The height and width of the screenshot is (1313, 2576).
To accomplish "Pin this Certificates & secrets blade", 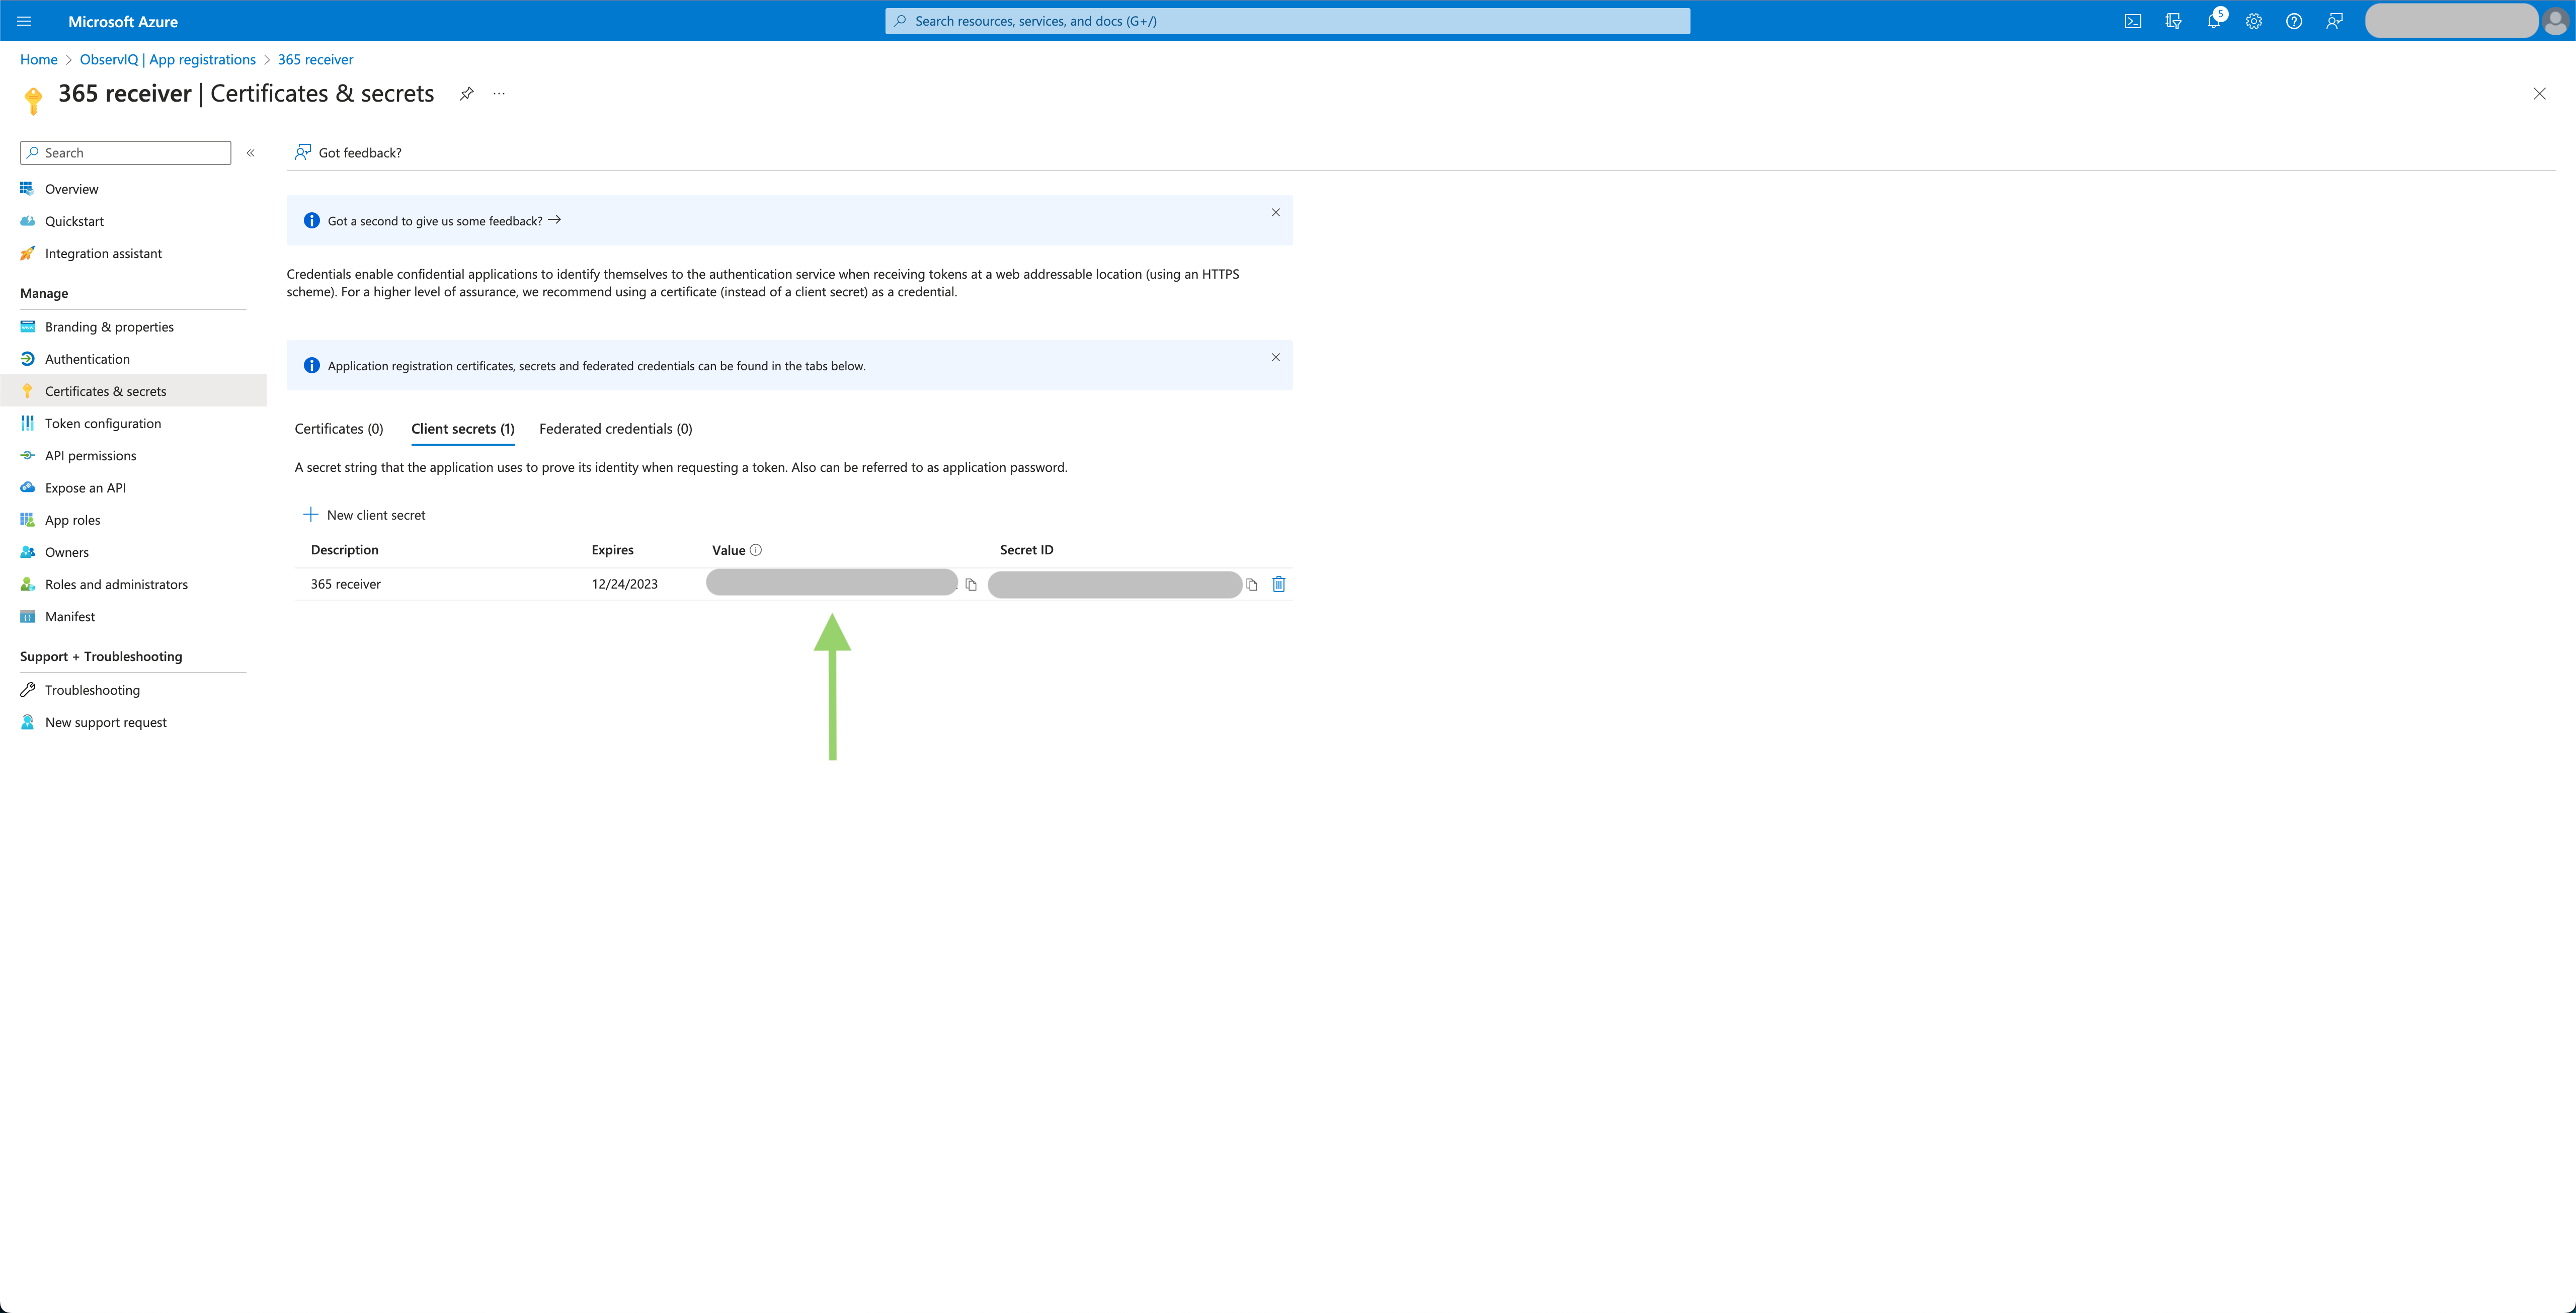I will click(466, 94).
